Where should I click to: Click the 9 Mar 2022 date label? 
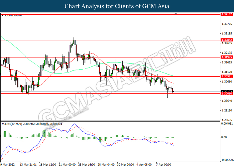[x=8, y=165]
